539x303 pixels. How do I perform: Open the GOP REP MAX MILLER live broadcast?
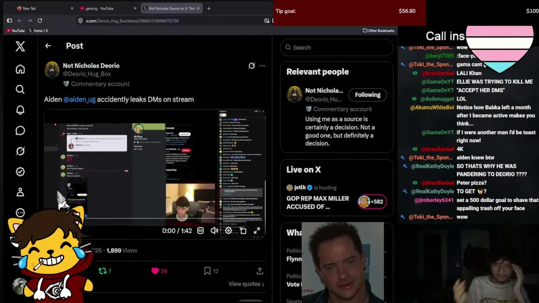(318, 202)
